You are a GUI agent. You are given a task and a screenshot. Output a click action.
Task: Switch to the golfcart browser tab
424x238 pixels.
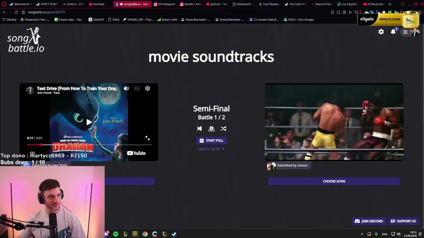[x=217, y=4]
